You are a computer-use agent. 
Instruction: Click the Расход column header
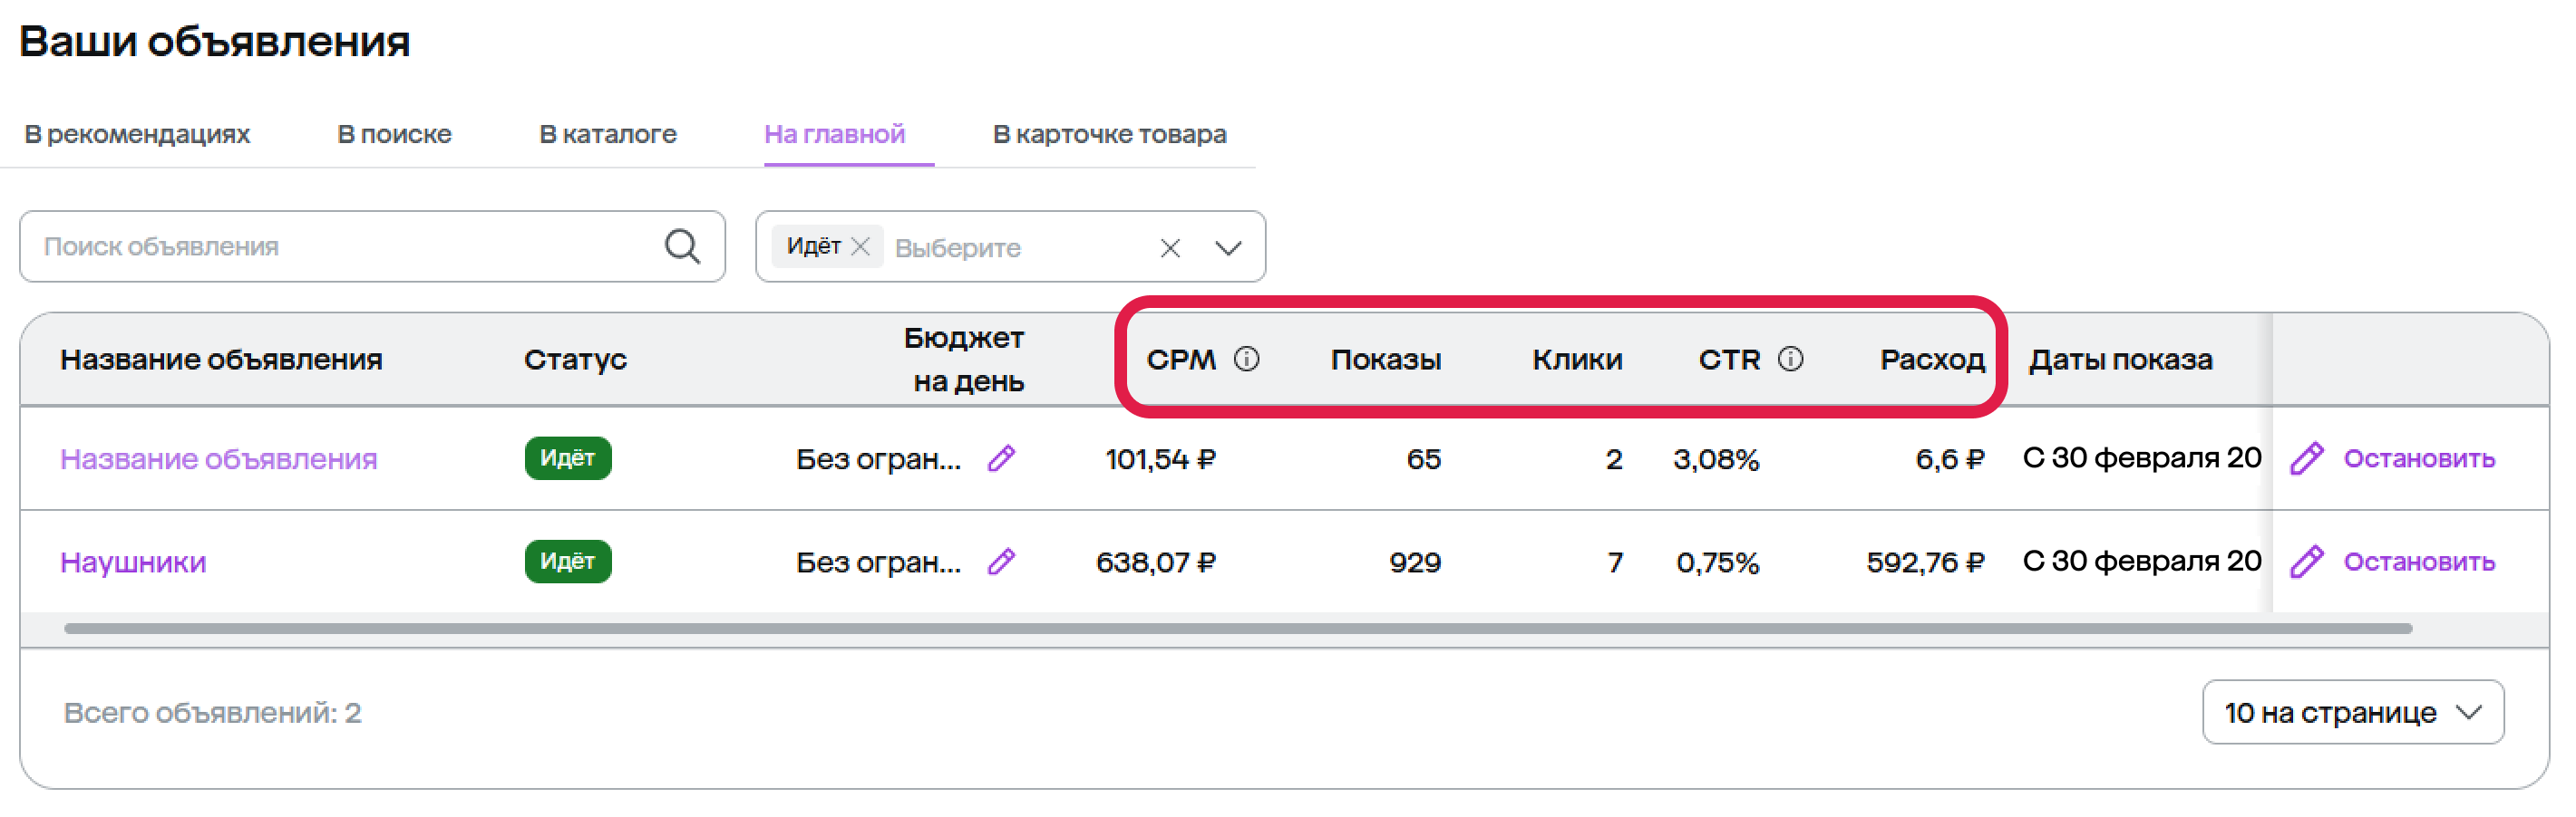coord(1931,360)
